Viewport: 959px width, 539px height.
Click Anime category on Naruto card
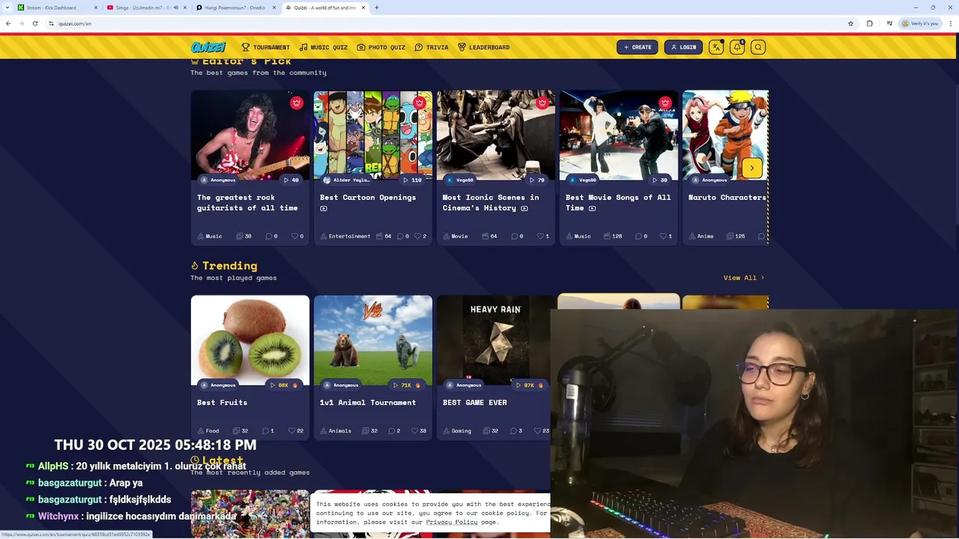coord(701,236)
